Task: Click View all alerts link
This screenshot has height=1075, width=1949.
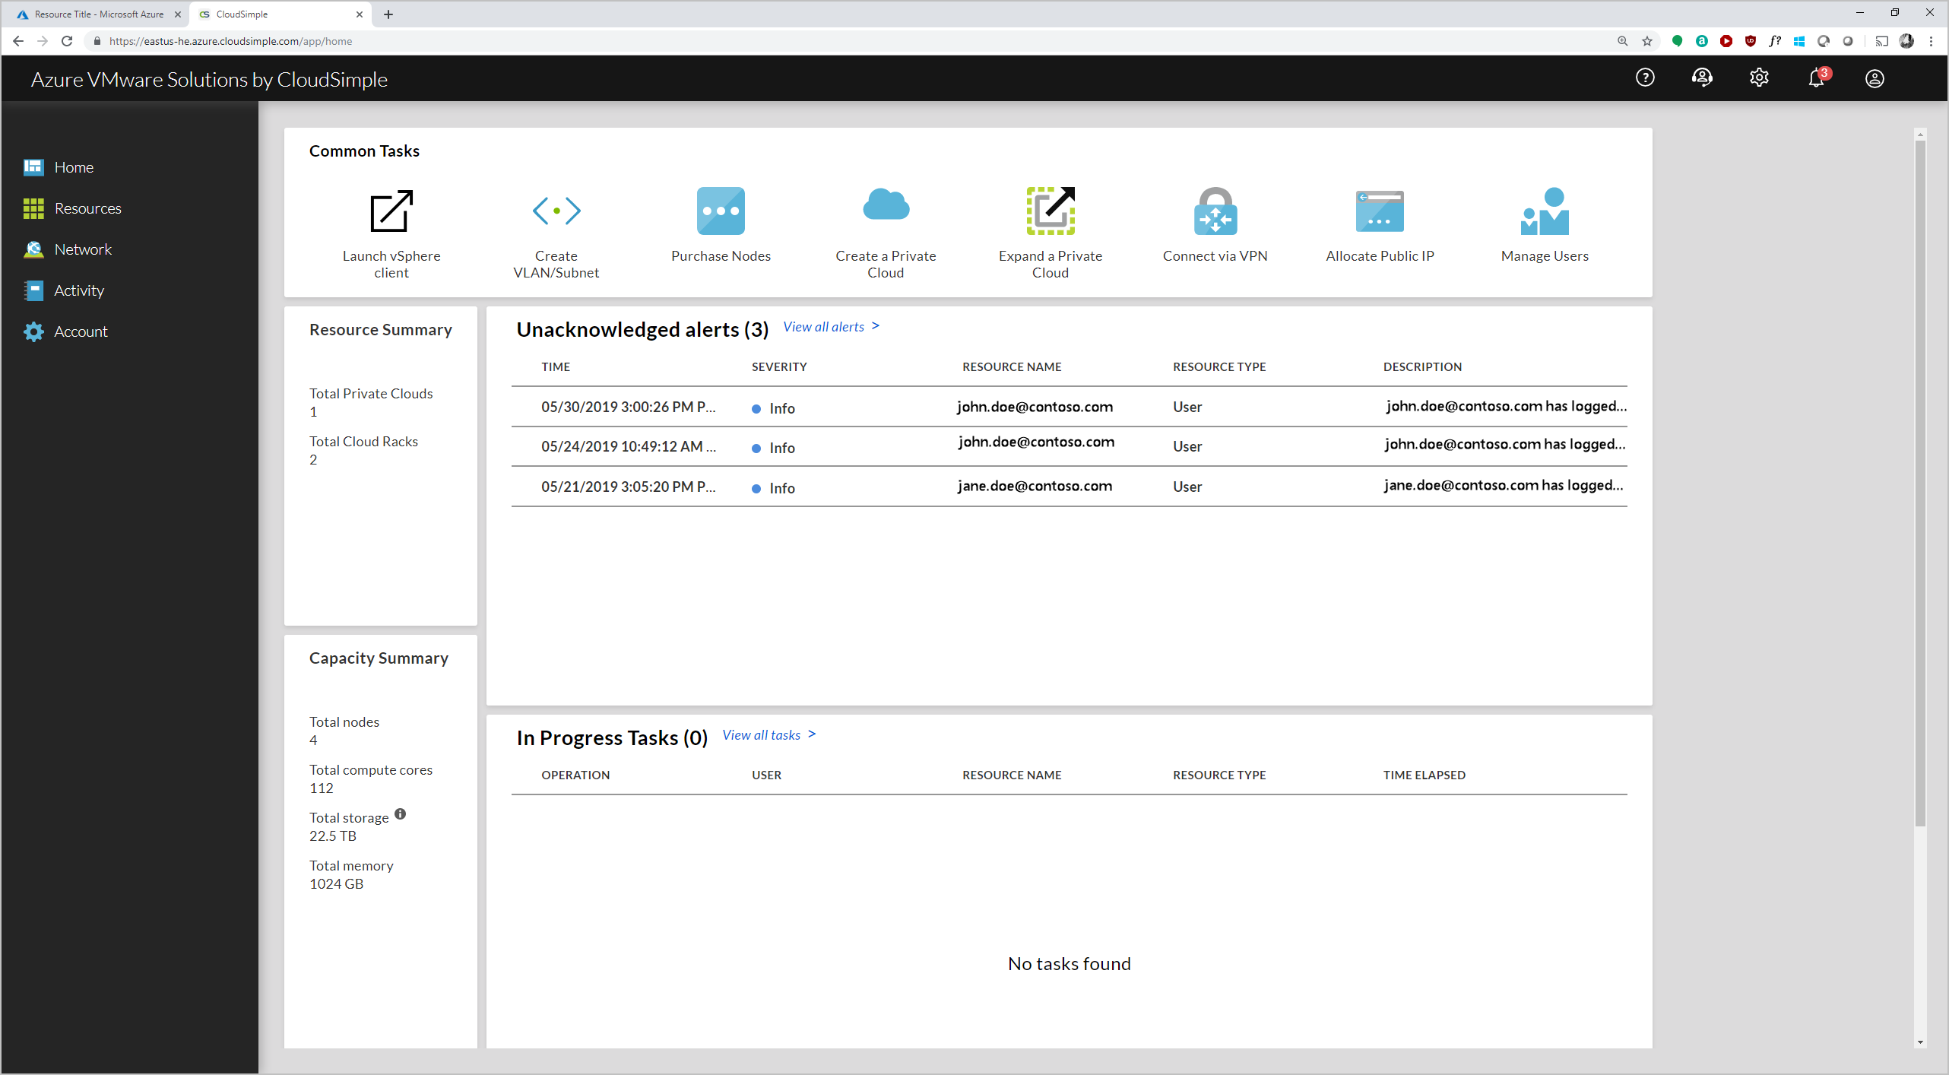Action: tap(829, 325)
